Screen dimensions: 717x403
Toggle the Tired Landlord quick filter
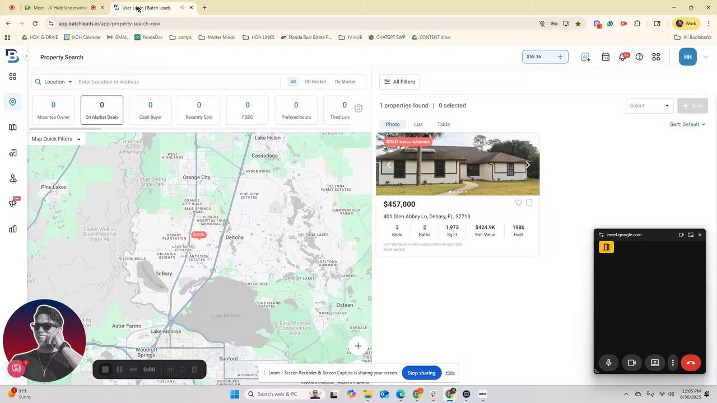[337, 110]
